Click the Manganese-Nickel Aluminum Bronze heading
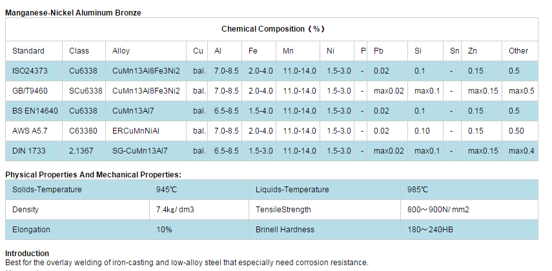This screenshot has width=552, height=271. click(x=73, y=13)
